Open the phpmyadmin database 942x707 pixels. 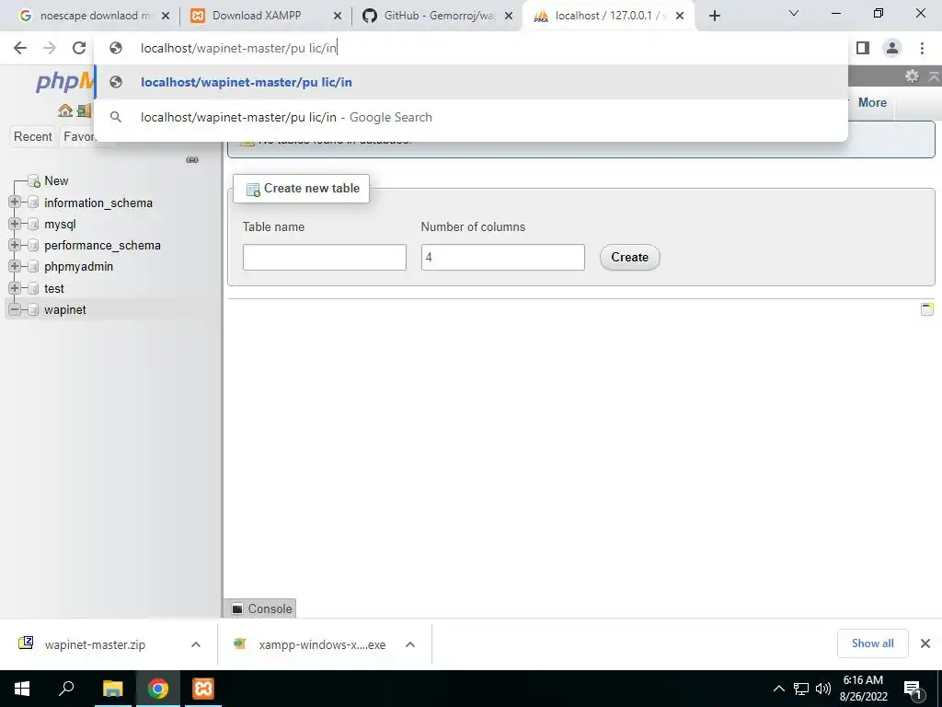coord(79,266)
